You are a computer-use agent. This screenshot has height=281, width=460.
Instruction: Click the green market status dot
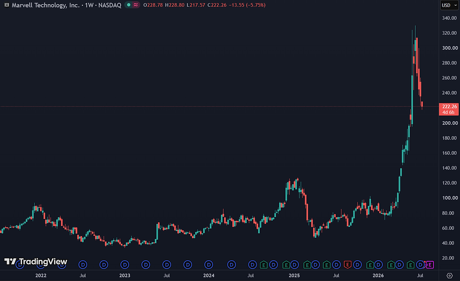click(129, 5)
